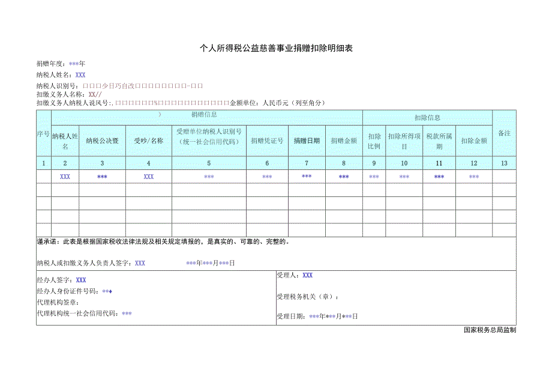Click the 国家税务总局监制 footer text
552x391 pixels.
pos(490,329)
